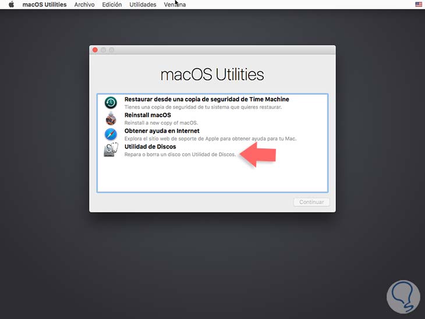Viewport: 425px width, 319px height.
Task: Open the Ventana menu
Action: [x=175, y=5]
